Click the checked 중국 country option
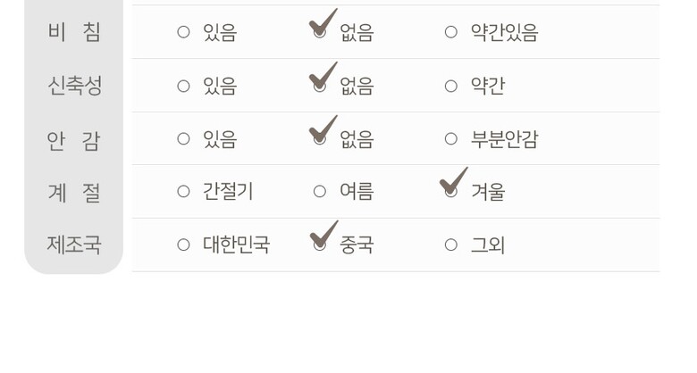 320,245
